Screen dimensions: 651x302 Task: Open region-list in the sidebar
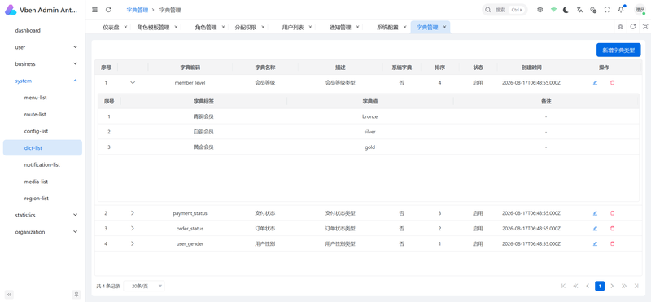point(42,199)
